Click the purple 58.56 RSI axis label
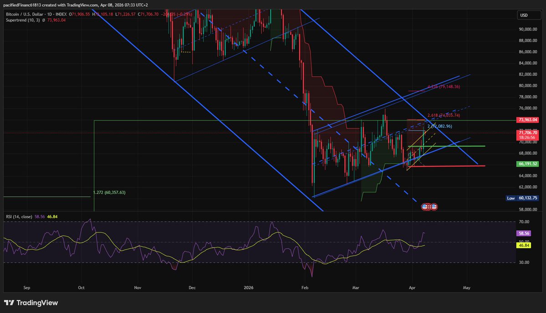This screenshot has height=313, width=546. pyautogui.click(x=524, y=233)
